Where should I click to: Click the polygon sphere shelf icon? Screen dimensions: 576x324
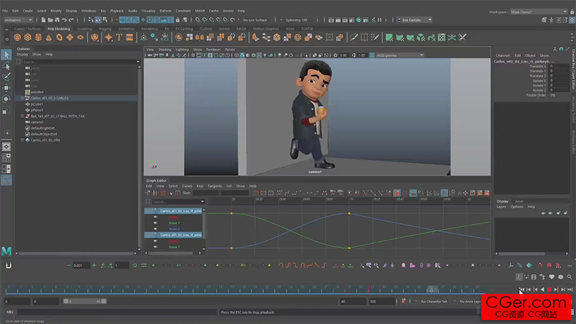[17, 37]
